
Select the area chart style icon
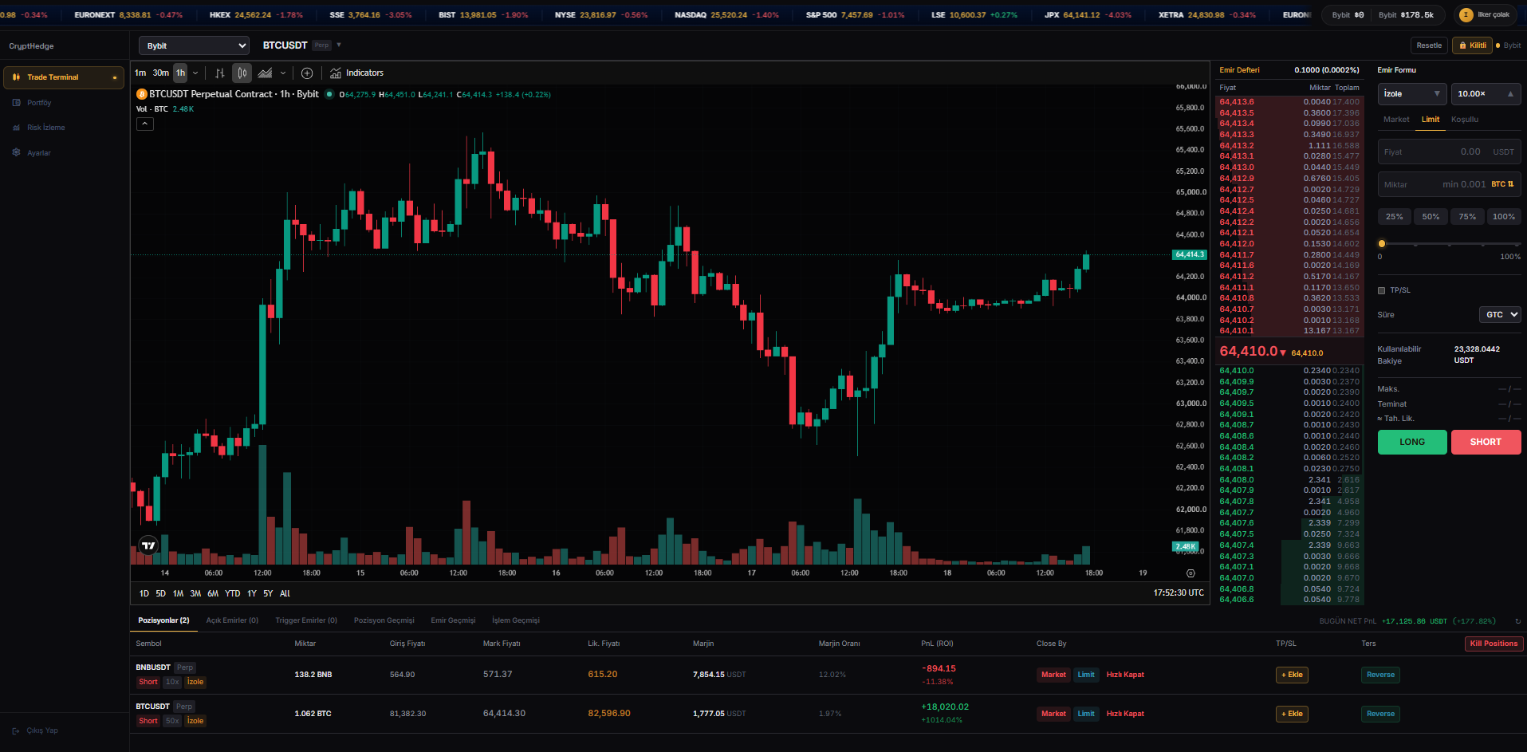[x=266, y=73]
